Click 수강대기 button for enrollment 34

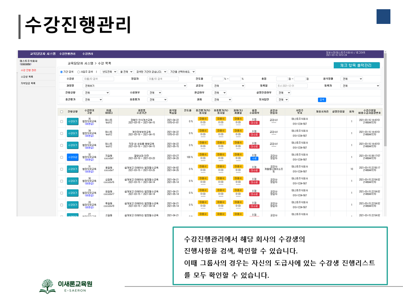pos(73,133)
